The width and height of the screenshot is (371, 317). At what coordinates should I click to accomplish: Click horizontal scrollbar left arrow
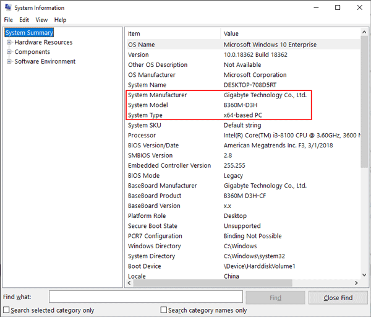pos(129,283)
